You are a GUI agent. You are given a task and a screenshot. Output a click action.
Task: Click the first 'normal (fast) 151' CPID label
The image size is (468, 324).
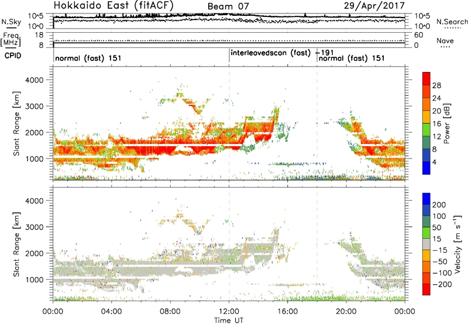tap(88, 58)
